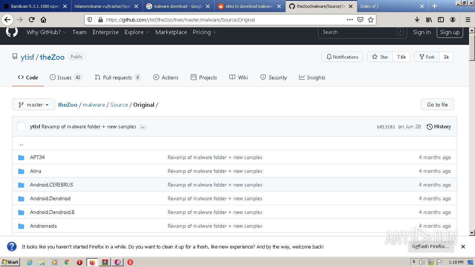The width and height of the screenshot is (475, 267).
Task: Click the GitHub Octocat logo
Action: pyautogui.click(x=12, y=32)
